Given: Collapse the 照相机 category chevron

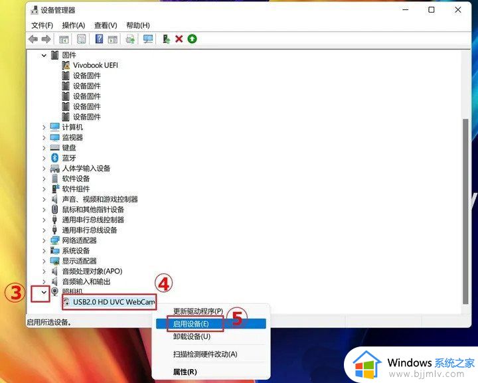Looking at the screenshot, I should click(x=44, y=292).
